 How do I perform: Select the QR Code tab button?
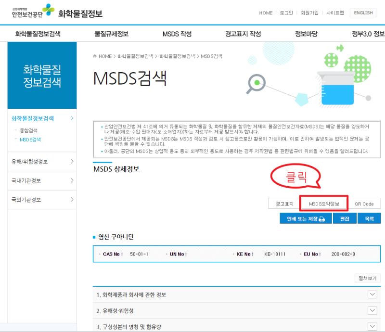[364, 204]
